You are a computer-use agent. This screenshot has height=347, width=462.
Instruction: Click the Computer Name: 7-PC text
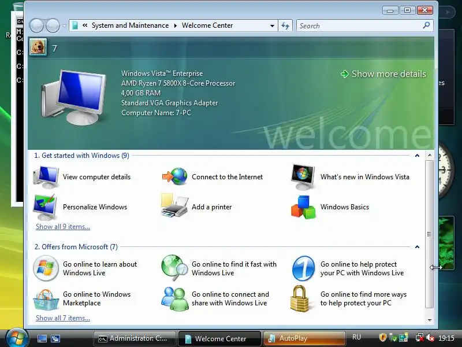pyautogui.click(x=156, y=113)
